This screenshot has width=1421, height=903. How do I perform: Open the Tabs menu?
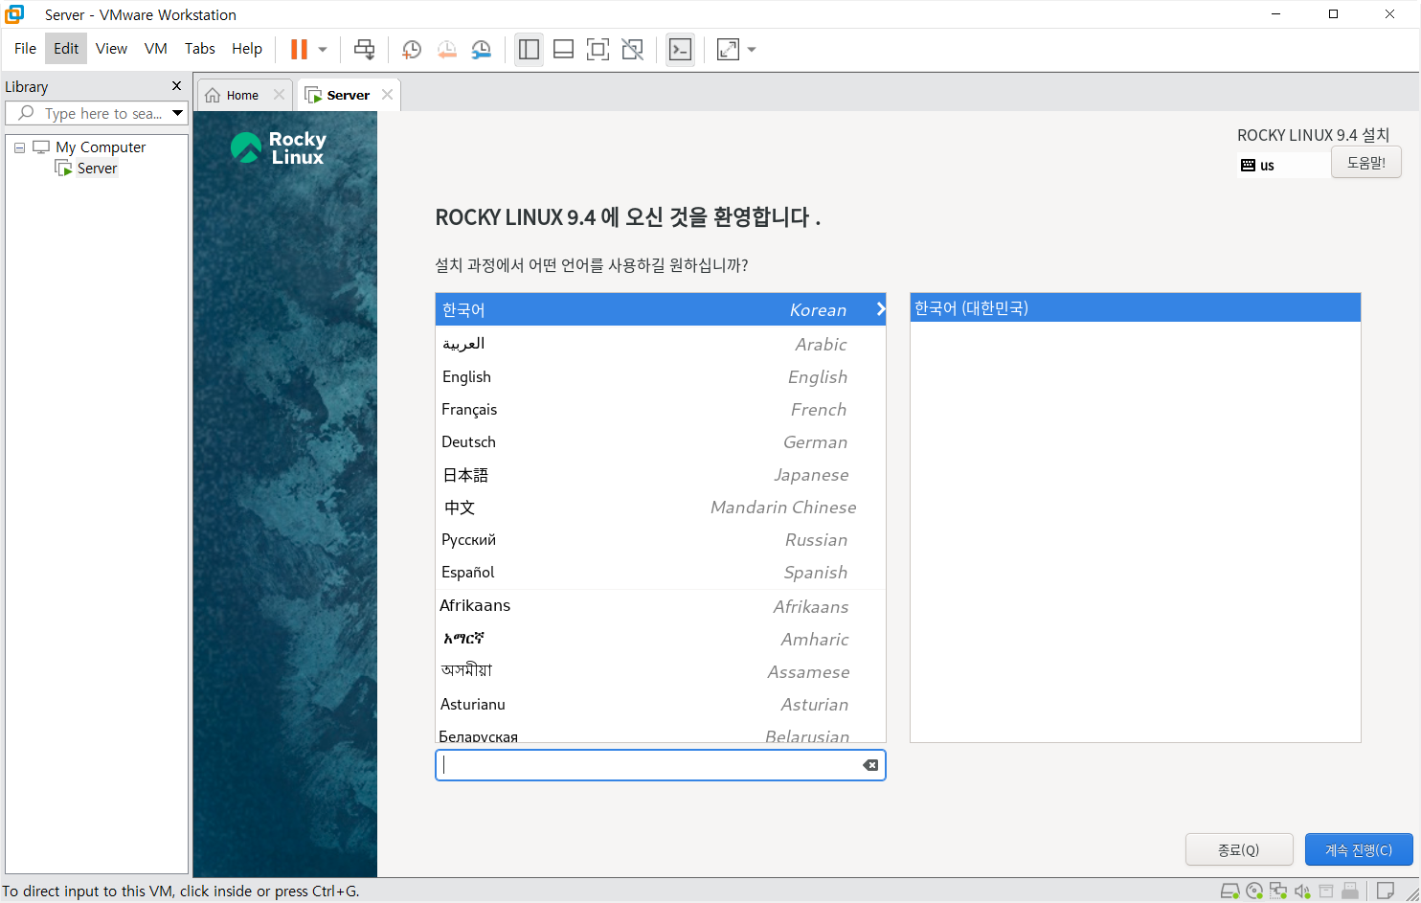pos(200,49)
